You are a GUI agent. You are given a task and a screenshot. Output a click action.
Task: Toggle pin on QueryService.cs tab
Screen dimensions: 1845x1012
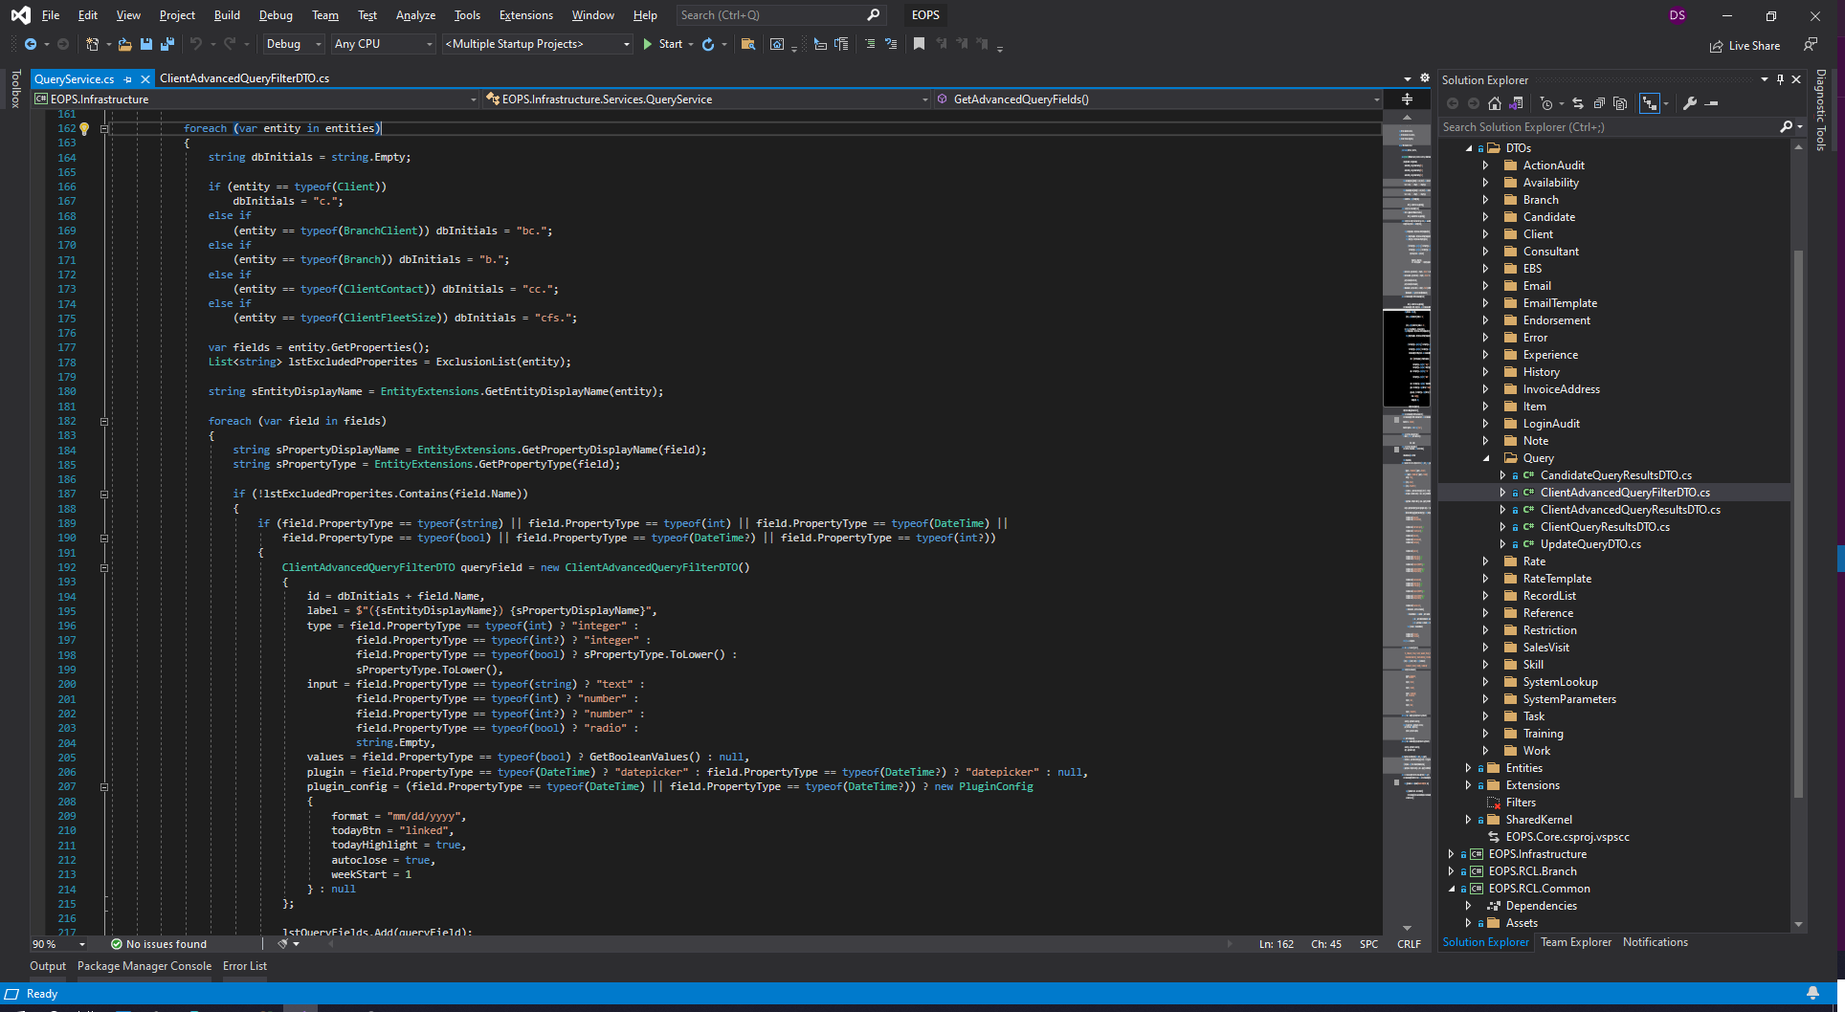(128, 79)
